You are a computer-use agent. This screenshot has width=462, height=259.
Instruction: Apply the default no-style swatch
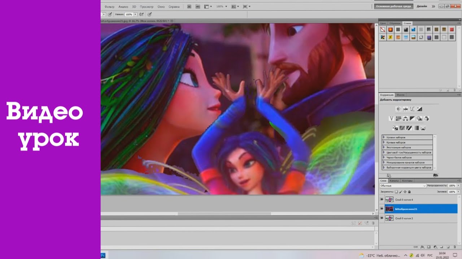[383, 29]
